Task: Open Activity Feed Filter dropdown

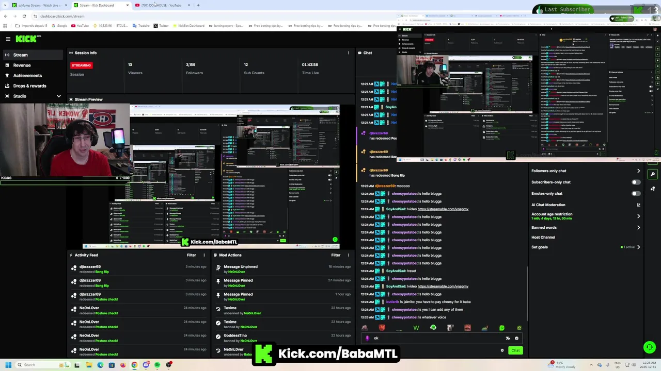Action: point(191,255)
